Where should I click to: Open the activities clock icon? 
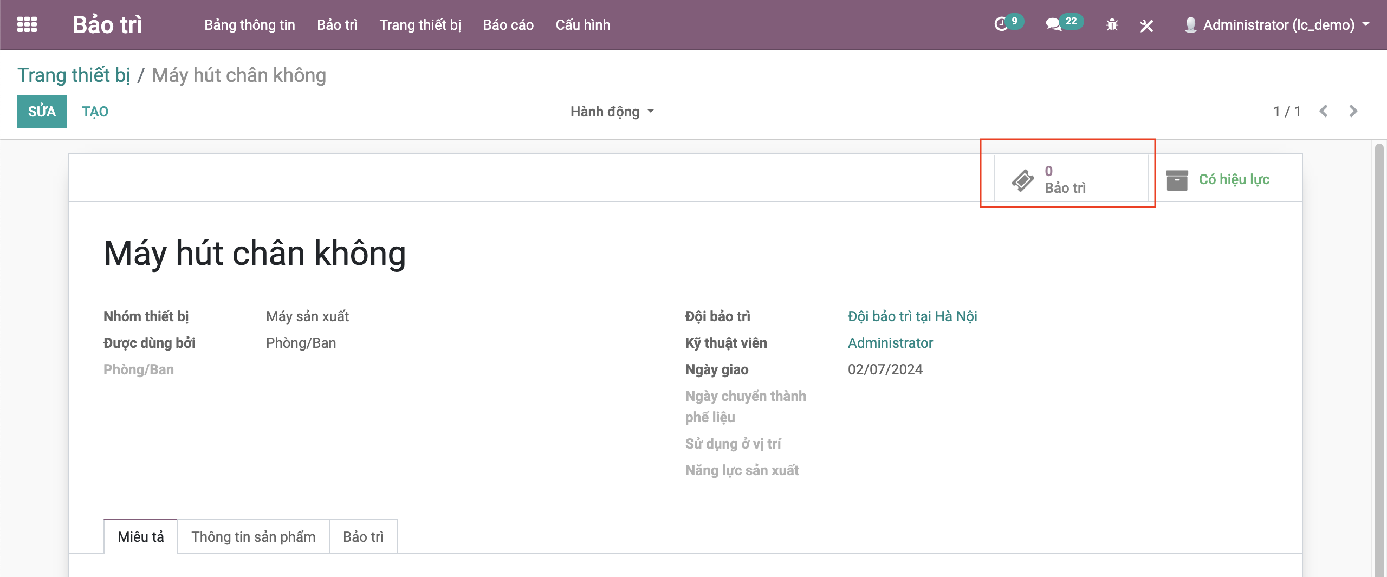point(1001,24)
